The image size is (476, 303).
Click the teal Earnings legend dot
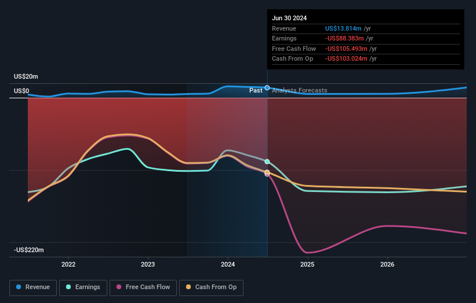[68, 287]
